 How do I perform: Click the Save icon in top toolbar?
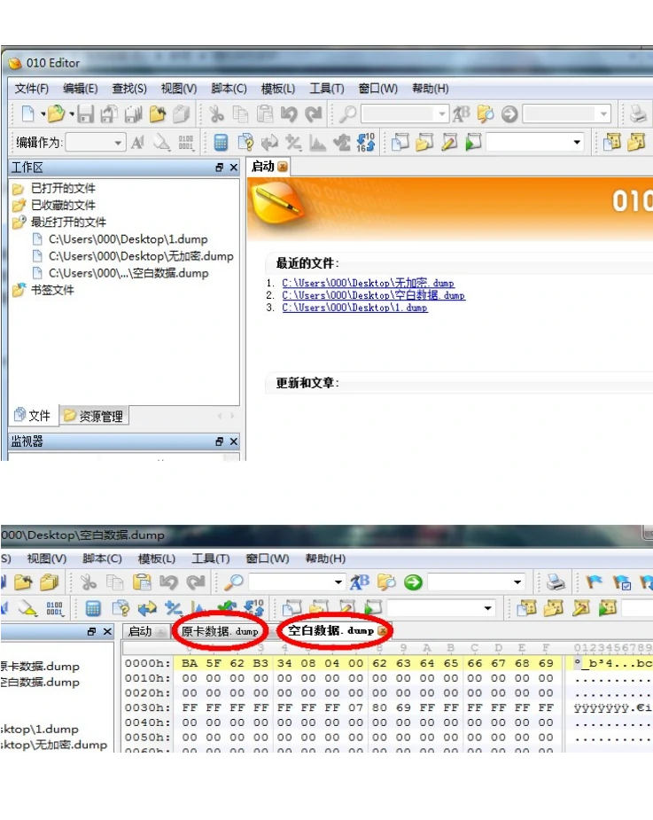(85, 113)
